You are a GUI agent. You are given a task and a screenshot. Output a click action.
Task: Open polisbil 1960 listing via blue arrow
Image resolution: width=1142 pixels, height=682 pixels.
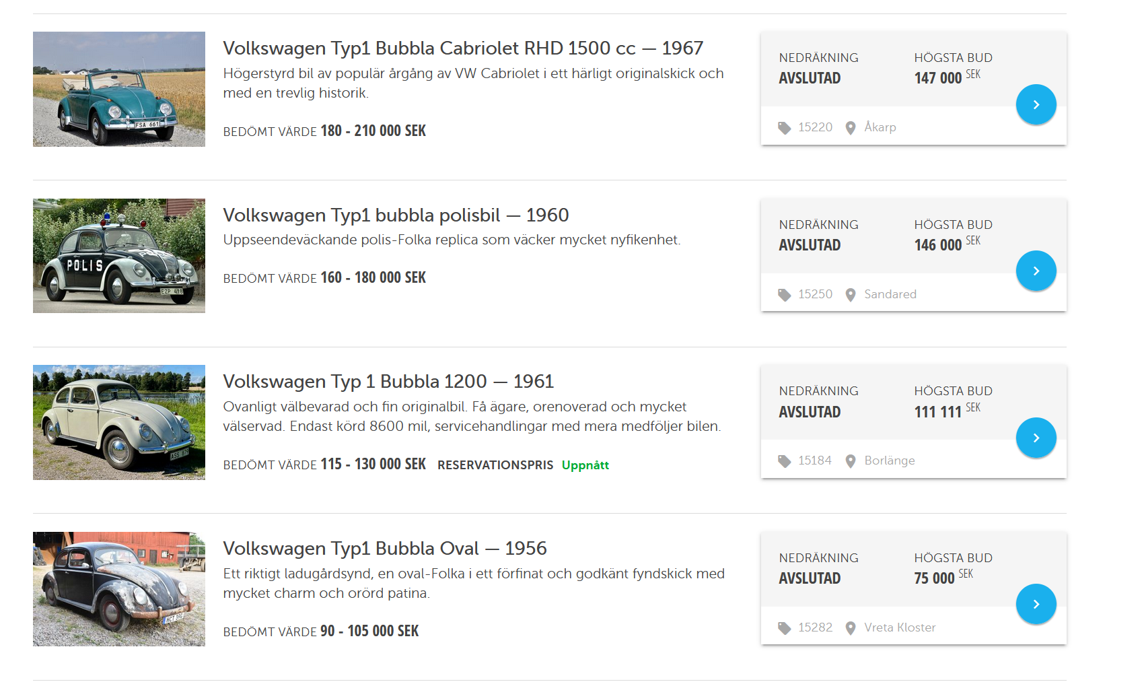pyautogui.click(x=1036, y=271)
